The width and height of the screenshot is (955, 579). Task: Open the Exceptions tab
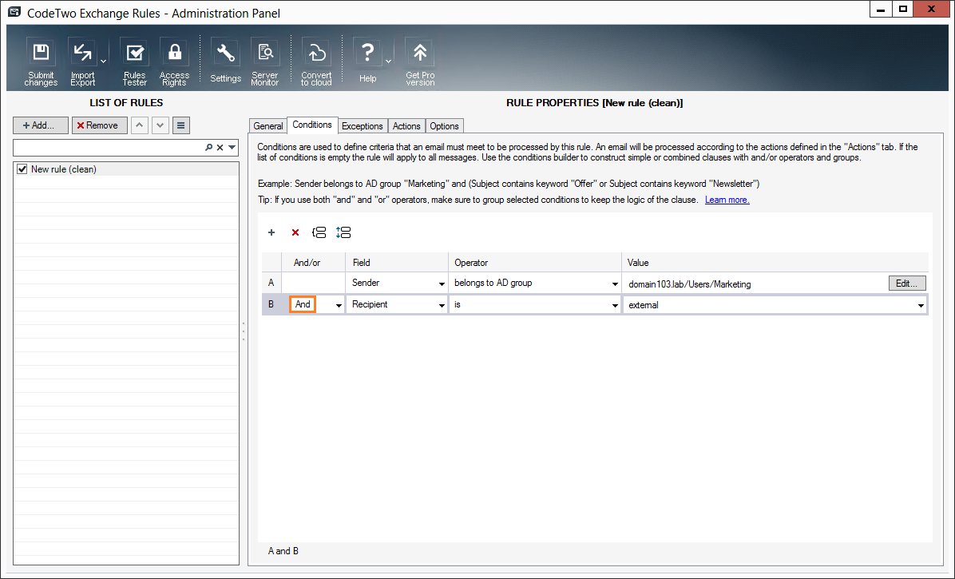363,126
